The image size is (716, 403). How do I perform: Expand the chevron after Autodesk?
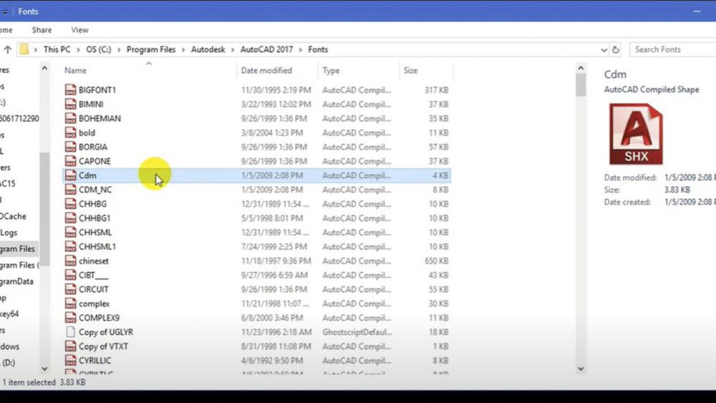click(233, 49)
